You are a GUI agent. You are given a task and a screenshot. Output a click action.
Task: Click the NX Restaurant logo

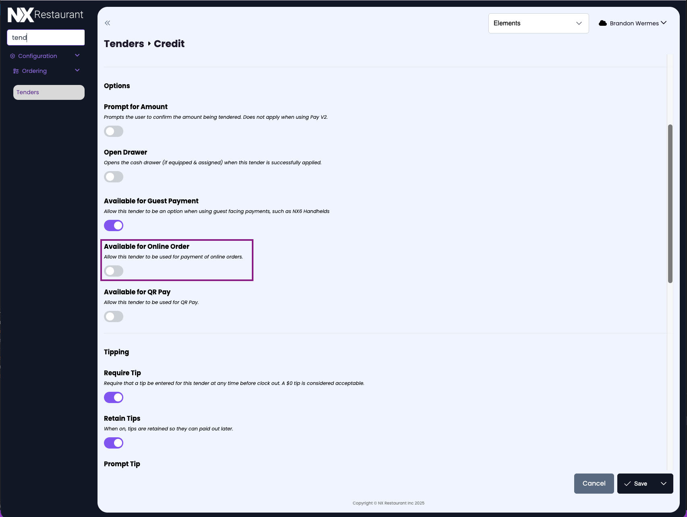click(45, 15)
